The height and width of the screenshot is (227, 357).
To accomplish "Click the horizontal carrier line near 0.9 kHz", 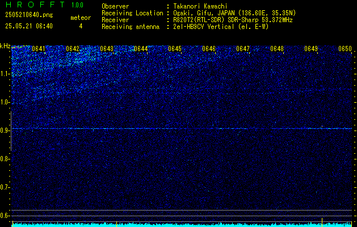I will pos(182,129).
